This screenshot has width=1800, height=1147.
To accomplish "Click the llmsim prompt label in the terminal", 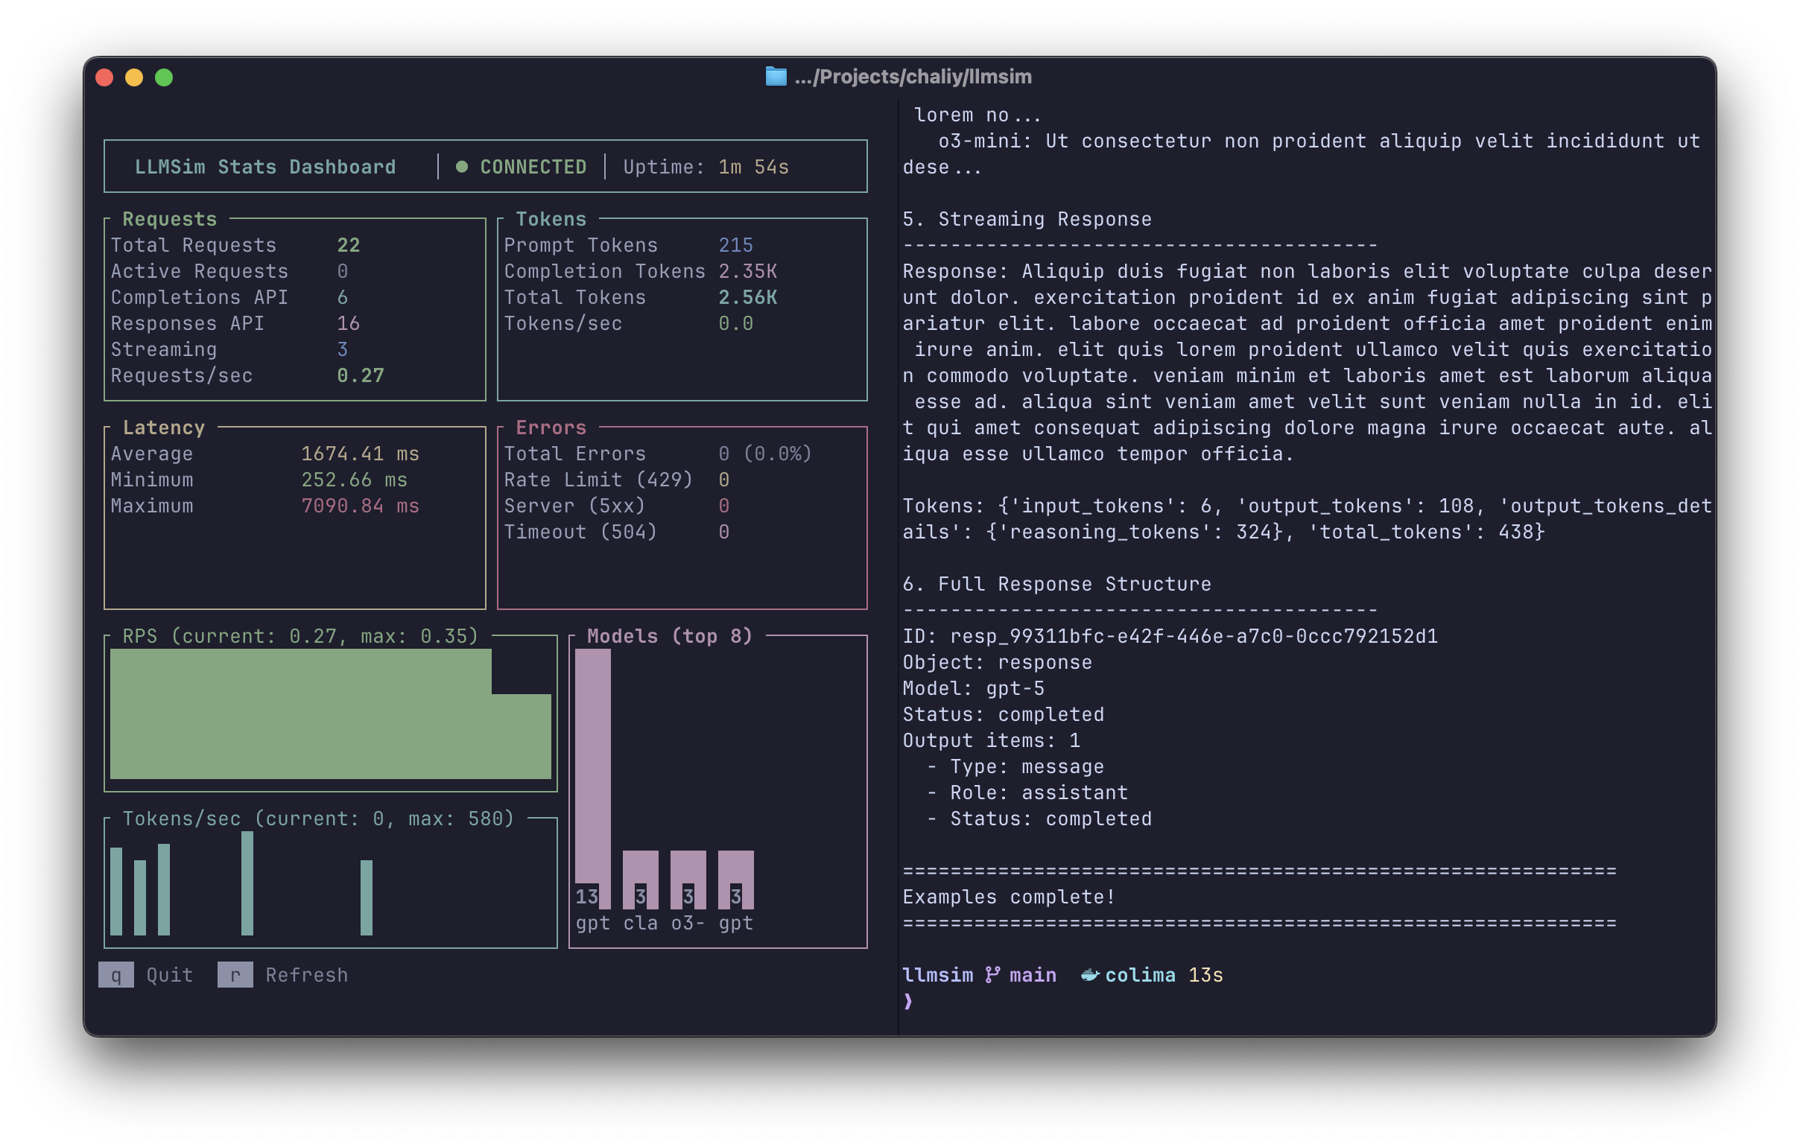I will 937,973.
